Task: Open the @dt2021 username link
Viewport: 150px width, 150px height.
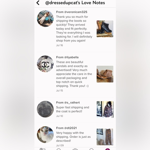Action: click(x=70, y=128)
